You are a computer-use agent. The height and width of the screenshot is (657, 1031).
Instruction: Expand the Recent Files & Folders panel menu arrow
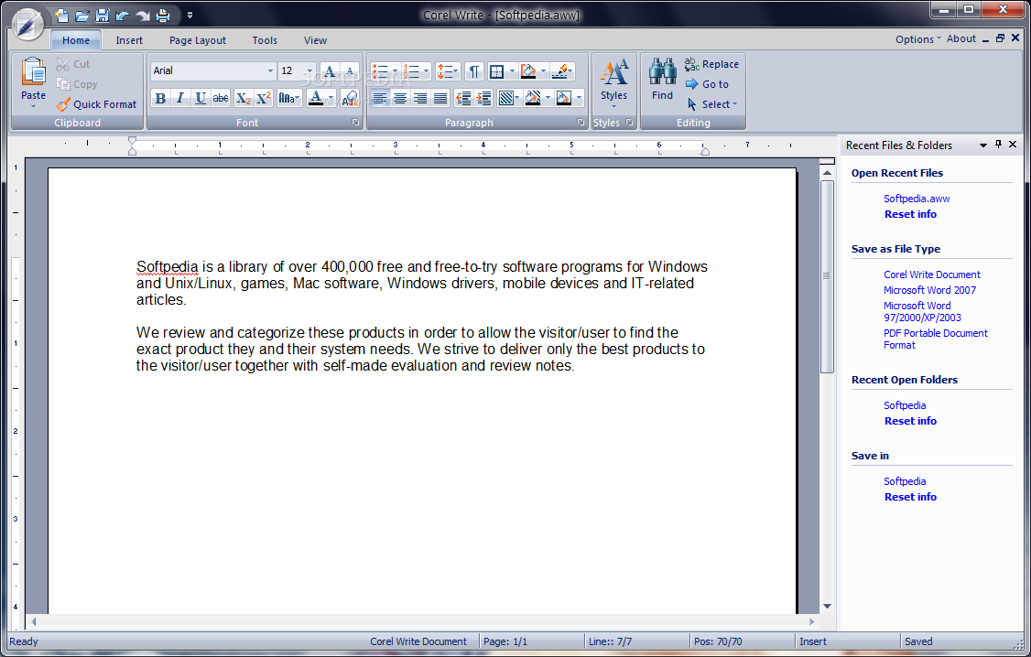coord(983,145)
